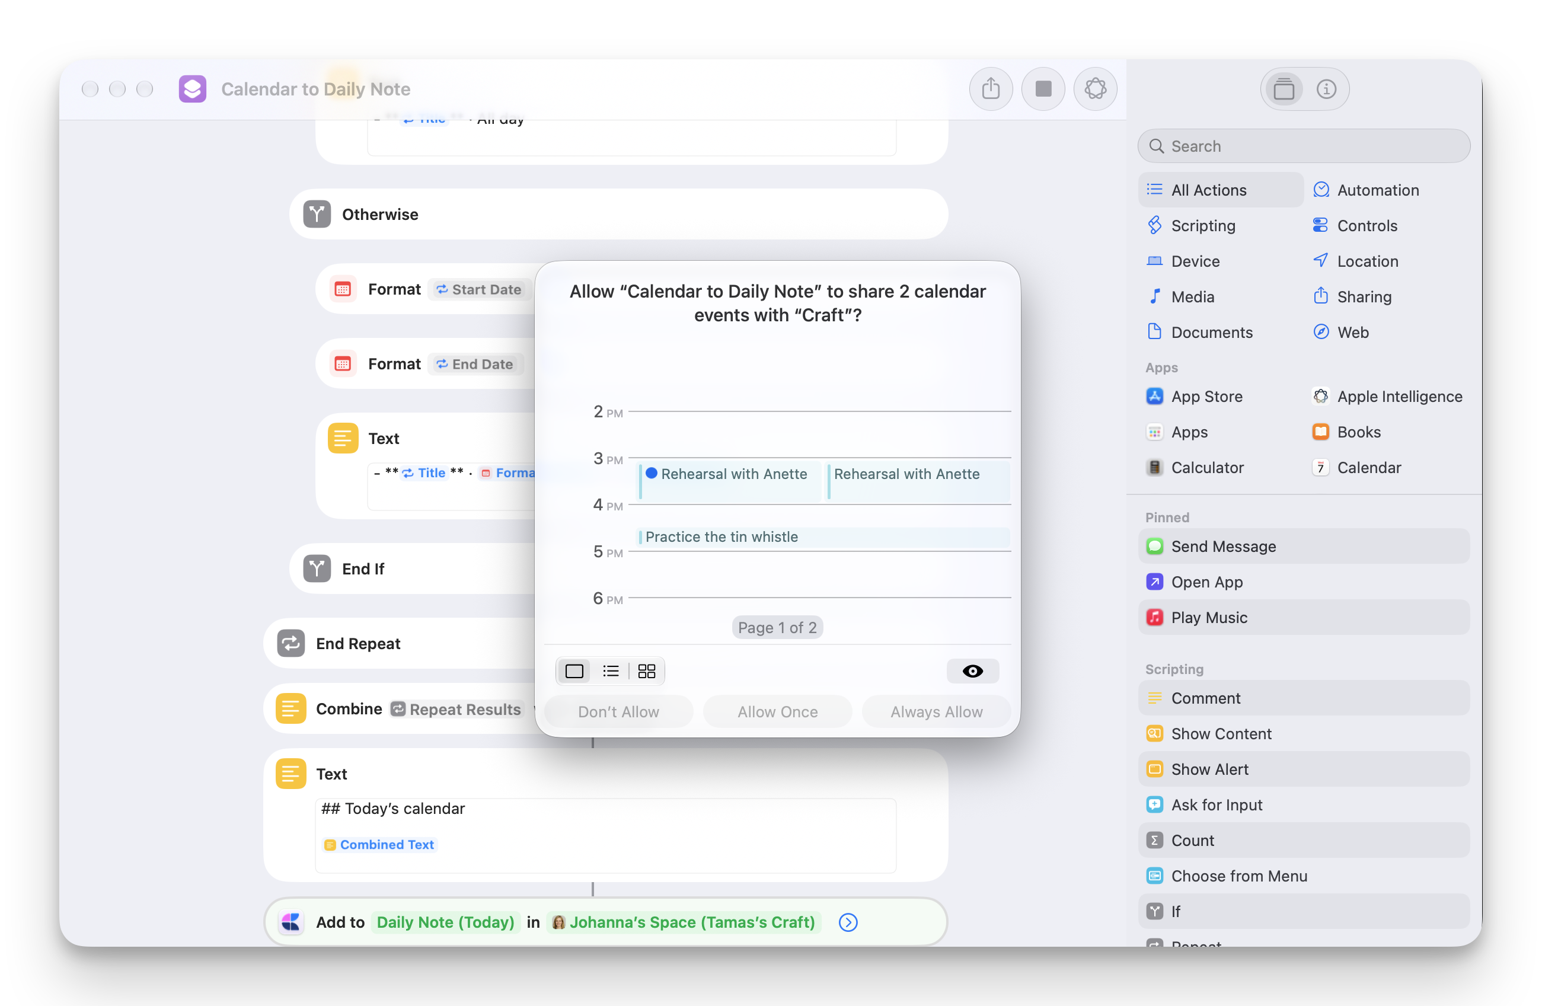Switch preview to list view
Screen dimensions: 1542x1006
[x=610, y=670]
